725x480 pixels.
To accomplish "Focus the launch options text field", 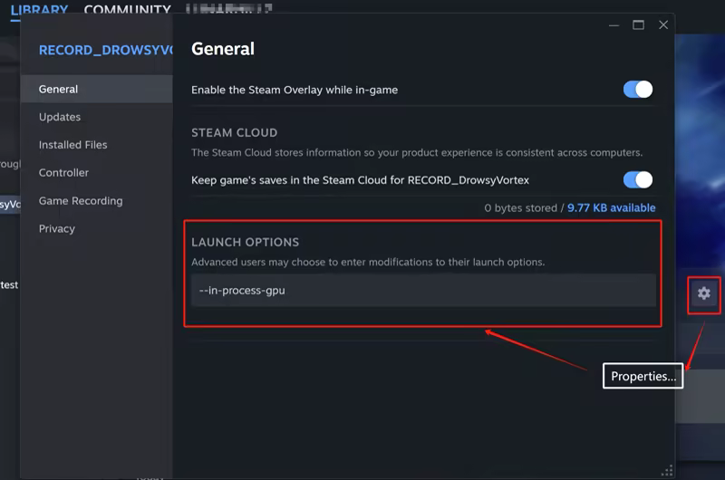I will [x=423, y=291].
